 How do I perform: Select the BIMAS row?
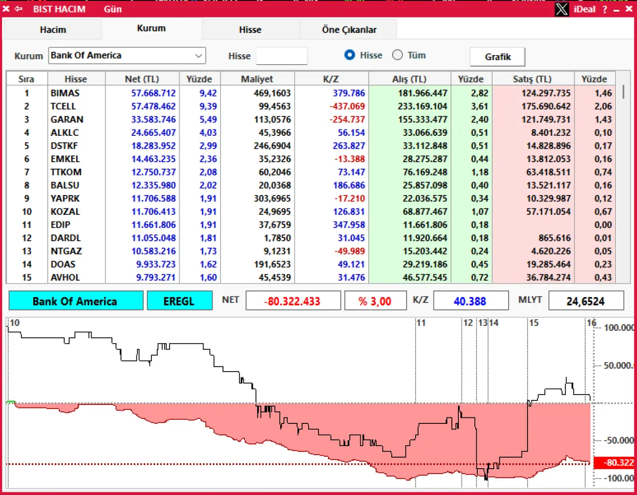pos(311,93)
